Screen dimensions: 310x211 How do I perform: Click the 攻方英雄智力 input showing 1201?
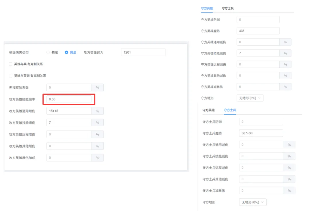143,53
